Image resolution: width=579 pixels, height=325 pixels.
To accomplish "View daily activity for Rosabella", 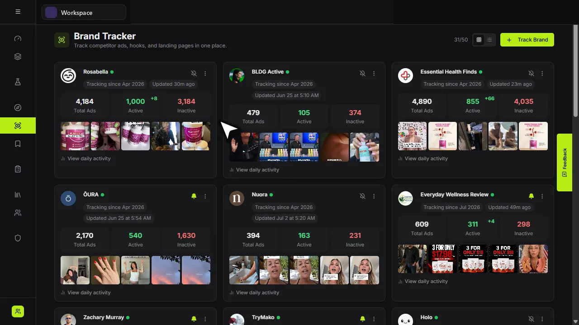I will (x=85, y=158).
